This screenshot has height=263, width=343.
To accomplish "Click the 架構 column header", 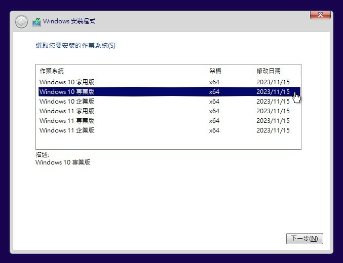I will (230, 71).
